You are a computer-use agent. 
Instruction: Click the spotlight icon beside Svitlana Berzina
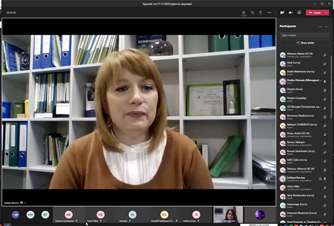[x=320, y=179]
